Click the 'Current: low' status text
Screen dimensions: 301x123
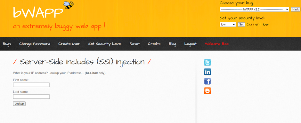[258, 24]
